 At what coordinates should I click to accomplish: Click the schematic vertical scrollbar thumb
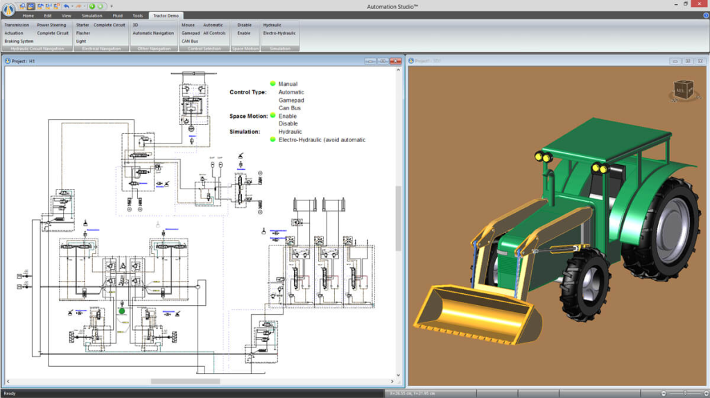(399, 218)
